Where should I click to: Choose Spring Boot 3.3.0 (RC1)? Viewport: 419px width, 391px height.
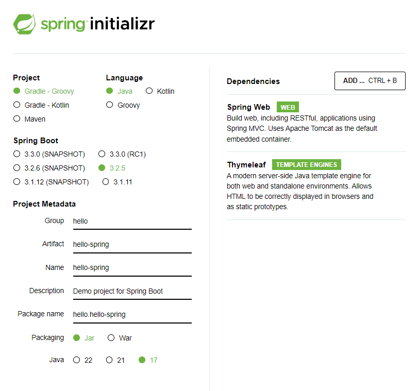[x=122, y=154]
